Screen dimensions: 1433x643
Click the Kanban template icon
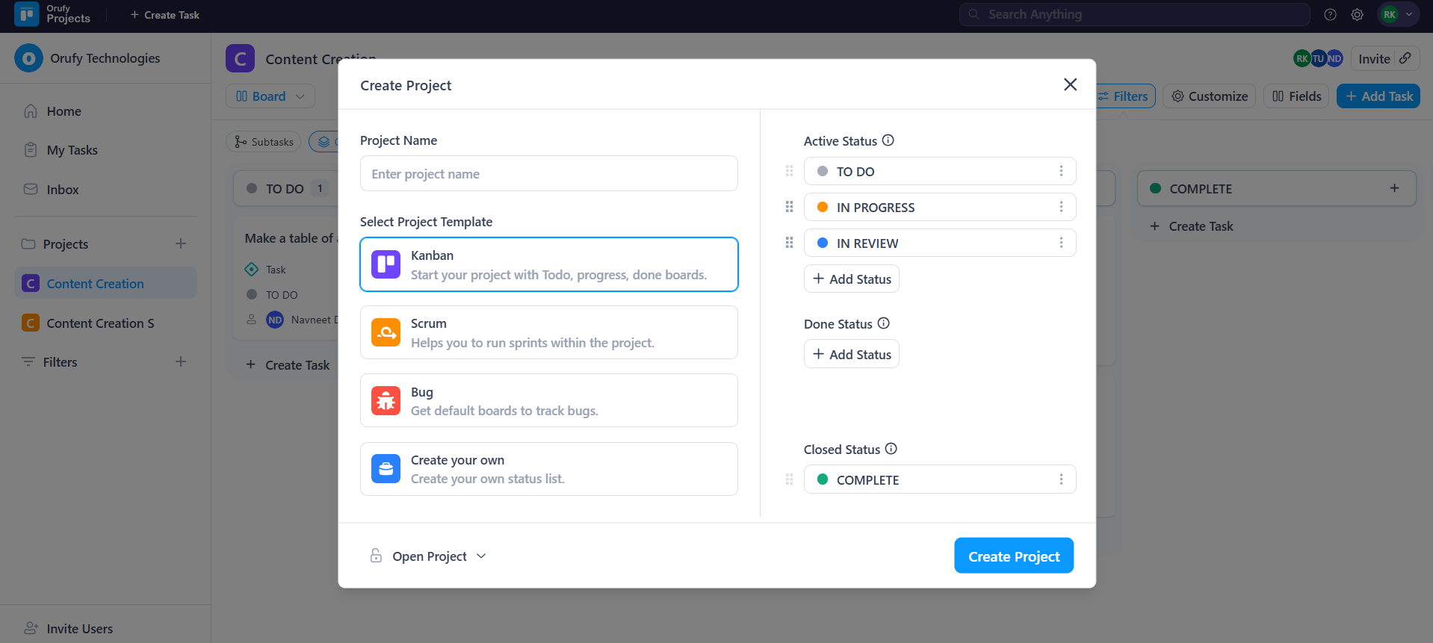tap(386, 264)
